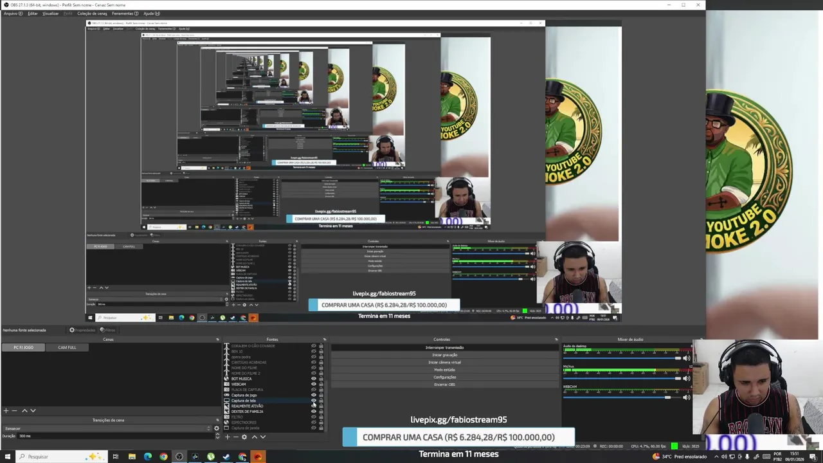This screenshot has width=823, height=463.
Task: Open the Editar menu
Action: [33, 14]
